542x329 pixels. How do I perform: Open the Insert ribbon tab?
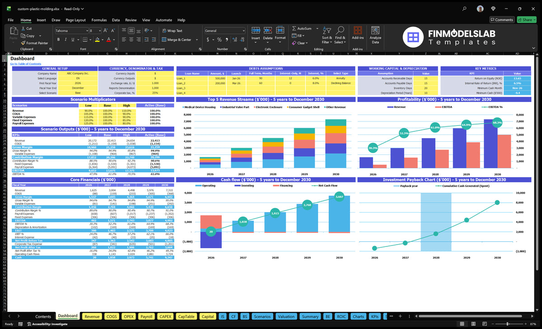click(x=41, y=20)
